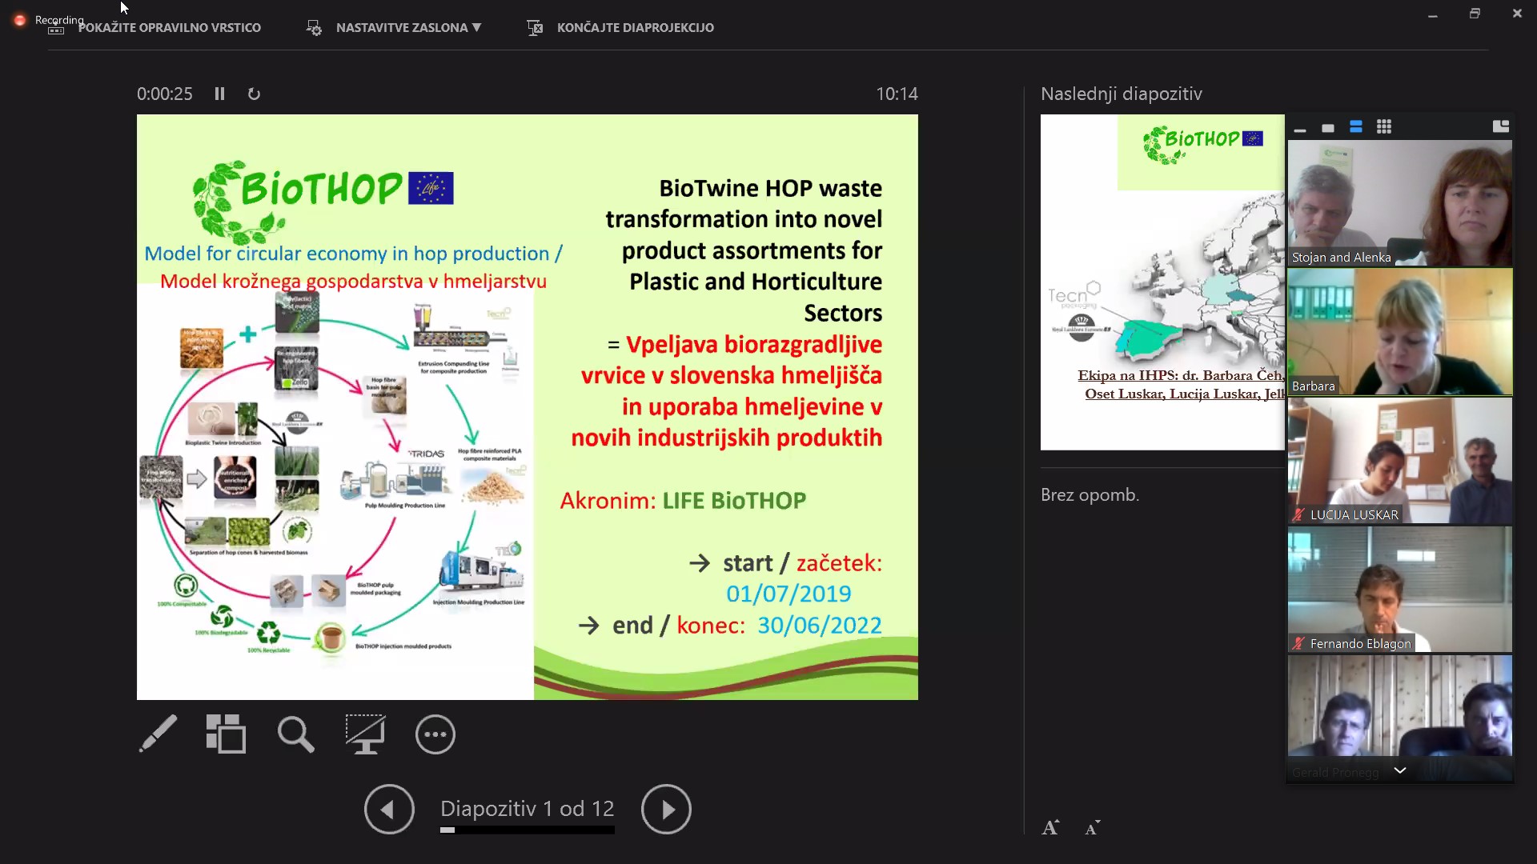1537x864 pixels.
Task: Open more slide show options
Action: pos(435,734)
